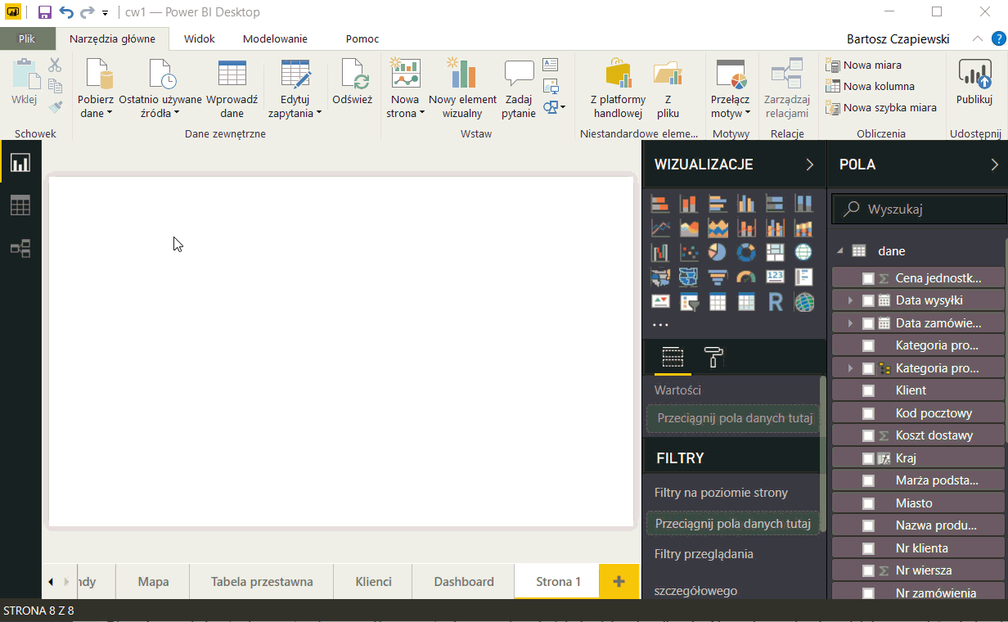The image size is (1008, 622).
Task: Select the R script visual
Action: coord(775,302)
